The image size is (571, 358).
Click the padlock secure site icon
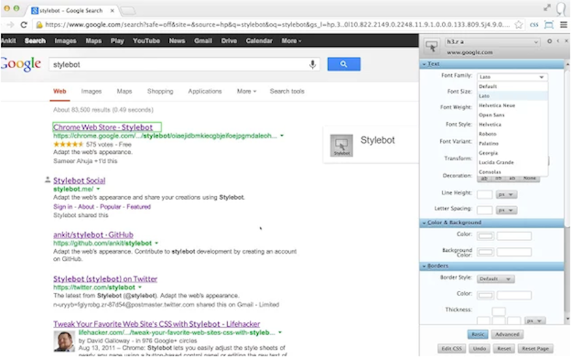(39, 25)
